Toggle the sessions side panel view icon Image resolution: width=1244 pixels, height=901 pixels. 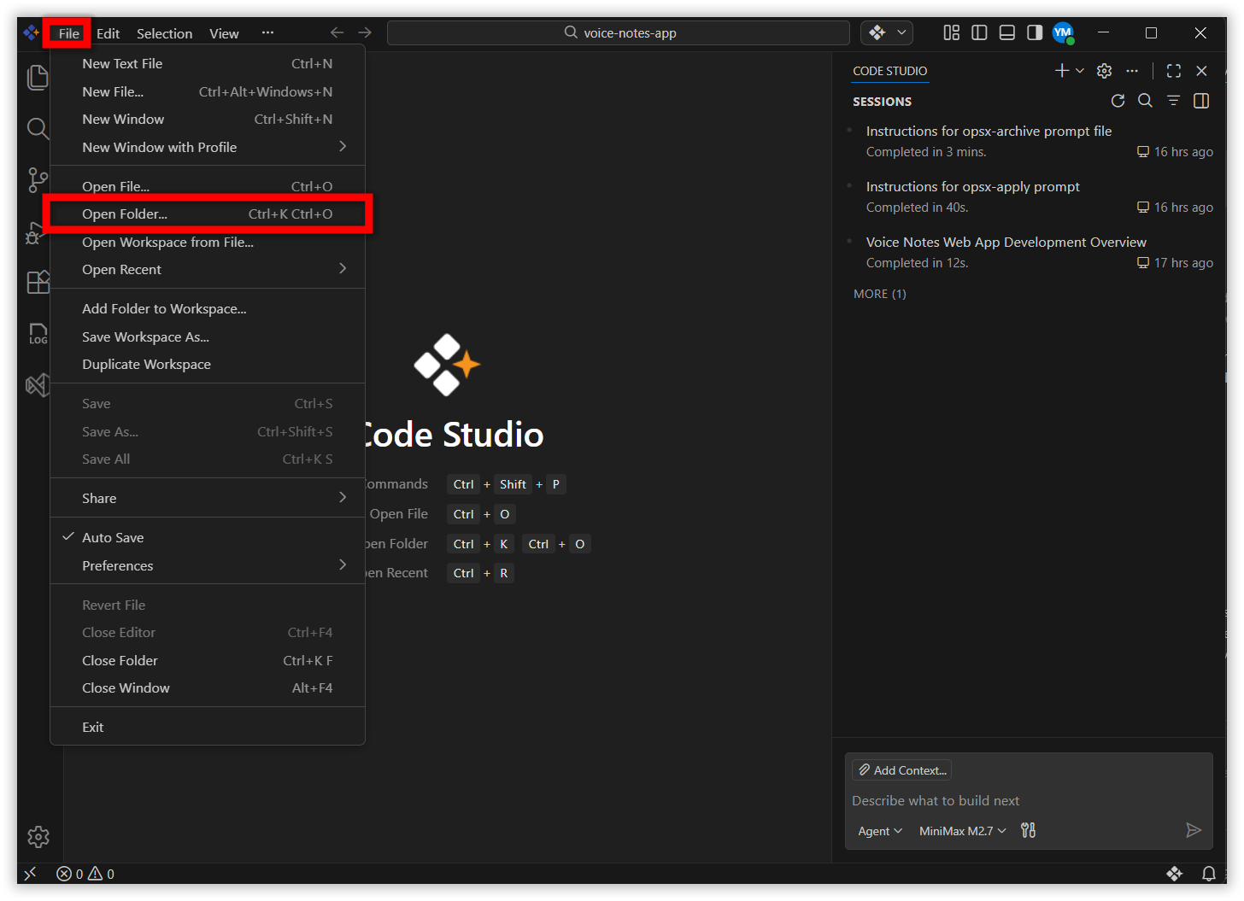[x=1201, y=101]
